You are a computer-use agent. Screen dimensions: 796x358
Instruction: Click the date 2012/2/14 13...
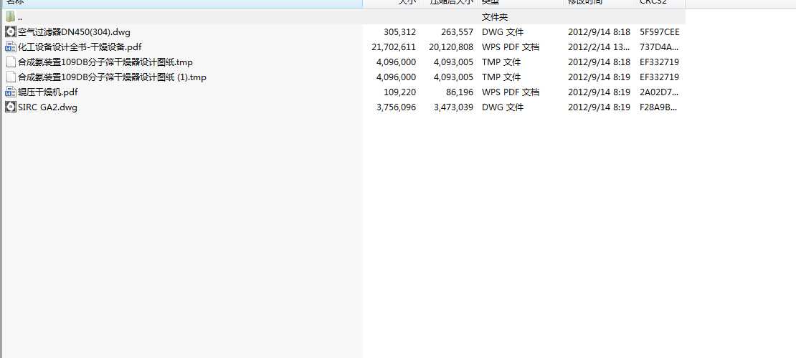(599, 47)
